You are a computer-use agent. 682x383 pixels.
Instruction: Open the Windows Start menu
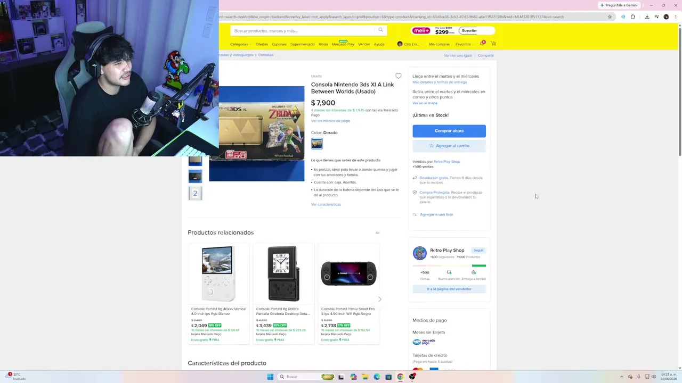[x=270, y=377]
